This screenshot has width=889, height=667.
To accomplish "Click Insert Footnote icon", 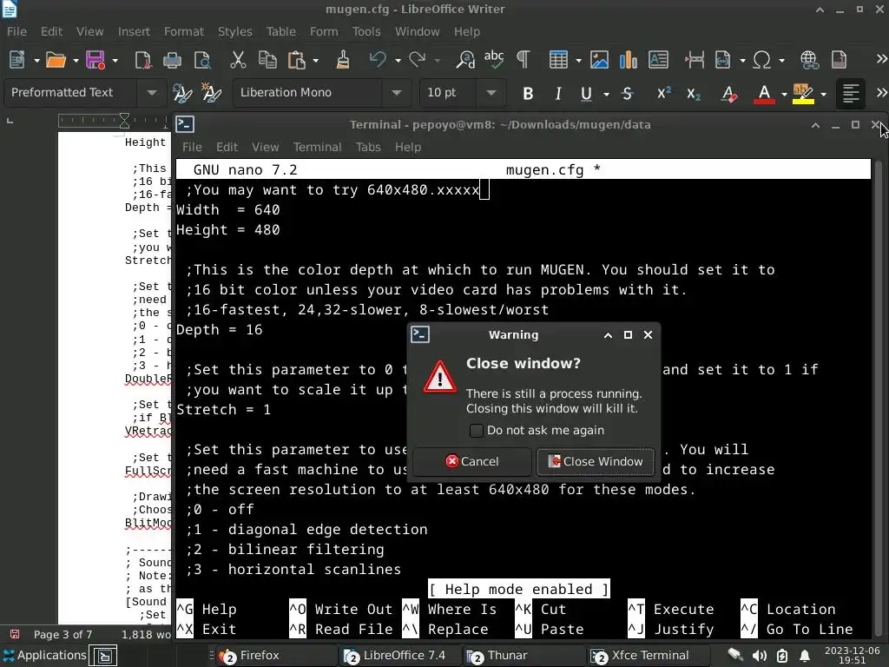I will click(x=839, y=60).
